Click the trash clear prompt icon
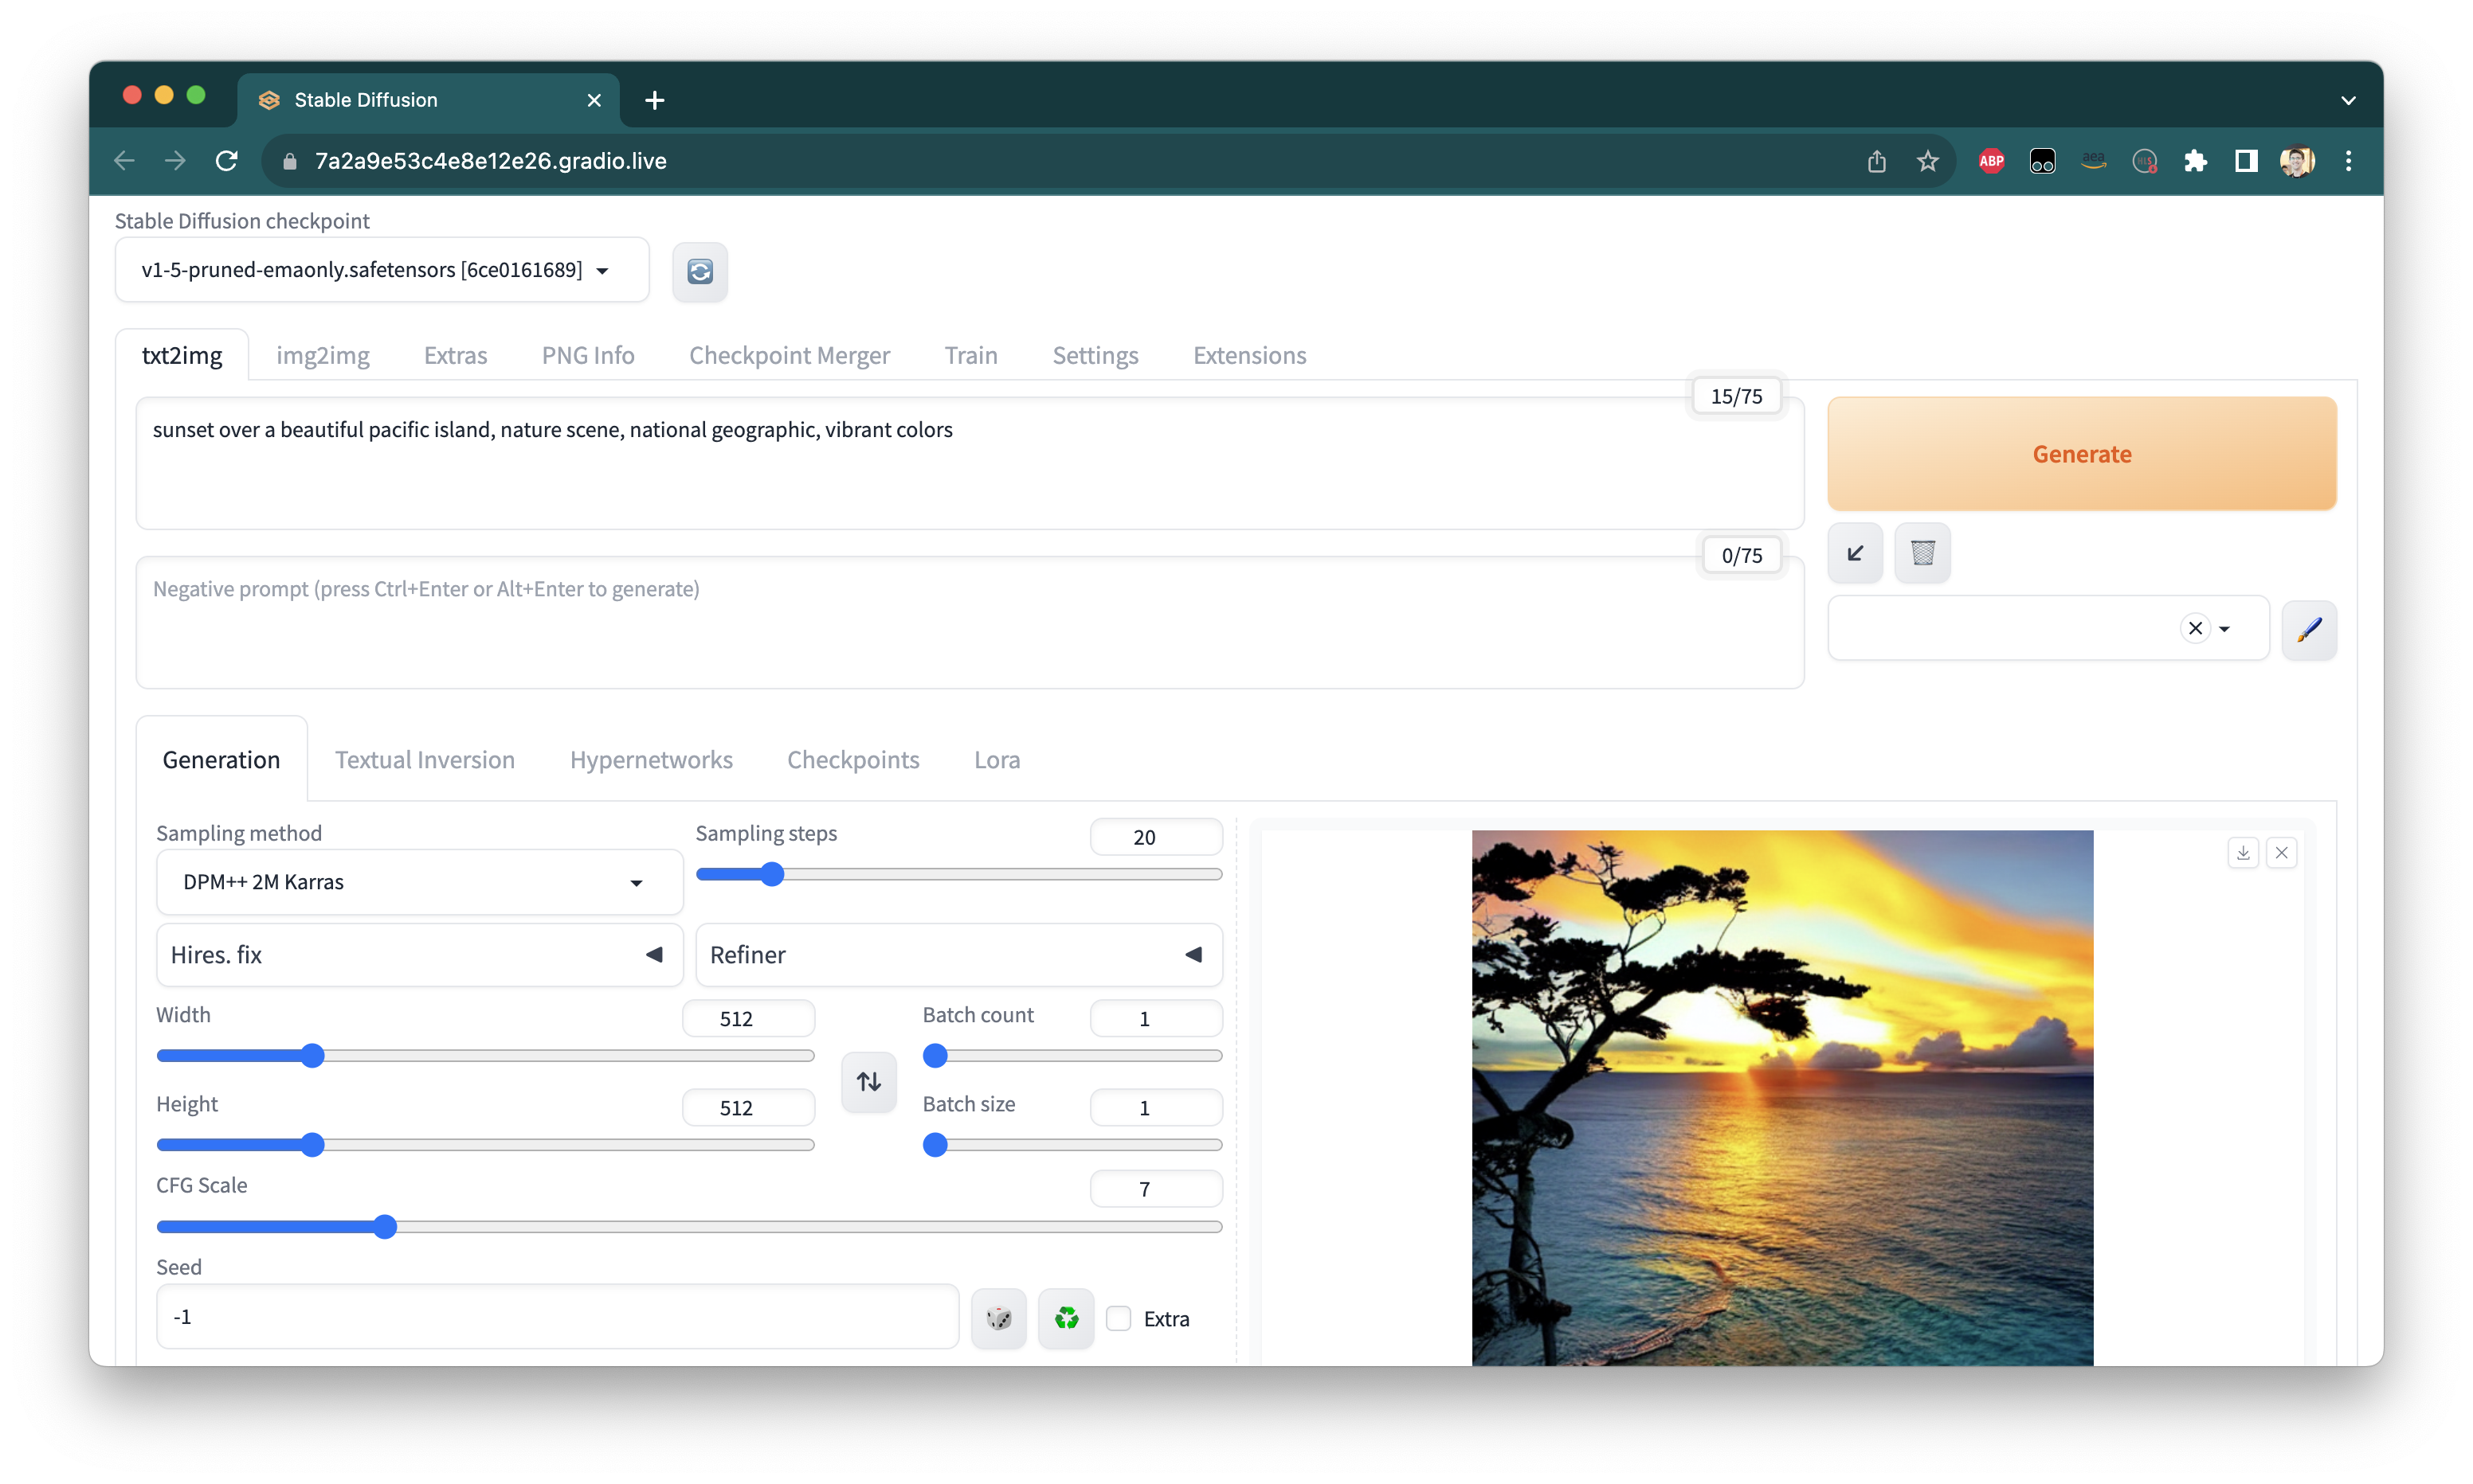The width and height of the screenshot is (2473, 1484). 1922,553
